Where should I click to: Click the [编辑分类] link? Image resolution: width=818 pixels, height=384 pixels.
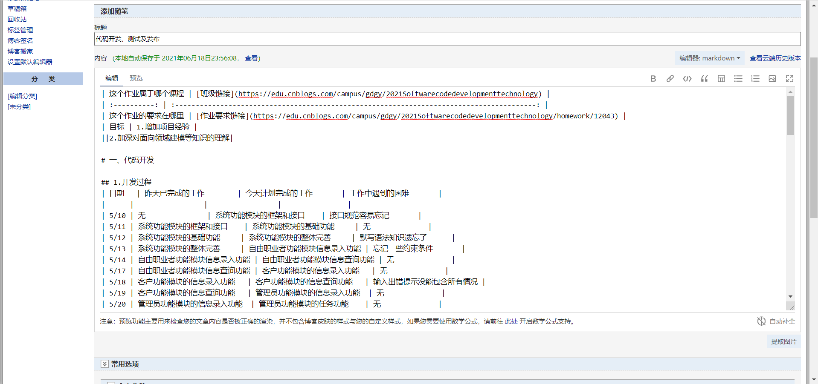tap(22, 96)
